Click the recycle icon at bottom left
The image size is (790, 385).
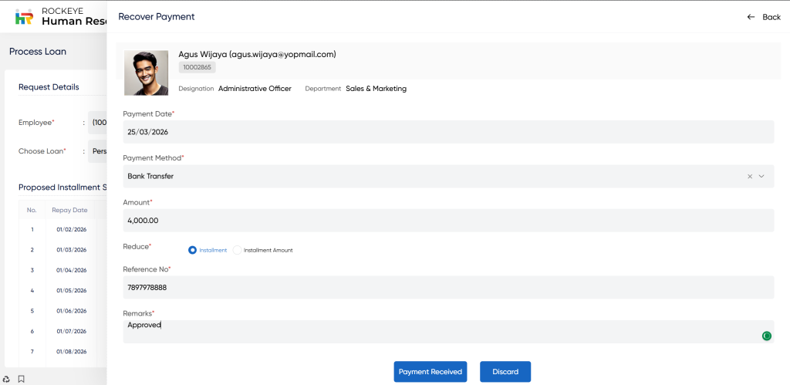pos(6,379)
